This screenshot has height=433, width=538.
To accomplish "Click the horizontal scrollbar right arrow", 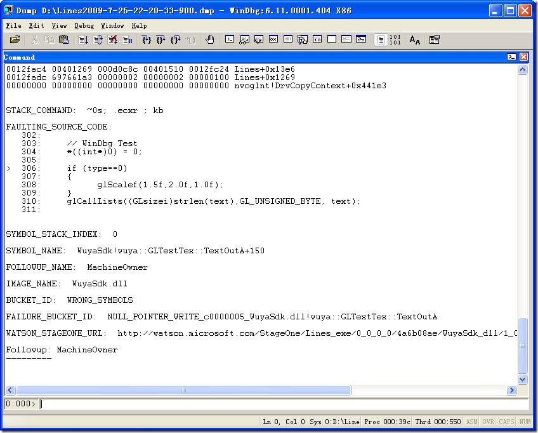I will [x=511, y=390].
